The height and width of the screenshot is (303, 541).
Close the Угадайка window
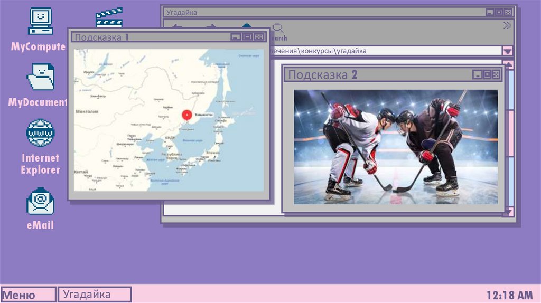pyautogui.click(x=508, y=13)
